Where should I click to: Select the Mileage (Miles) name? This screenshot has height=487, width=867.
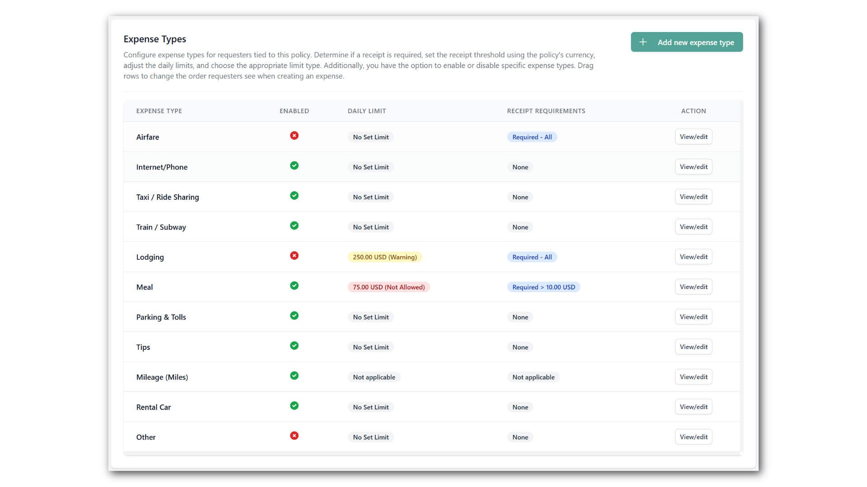coord(162,377)
